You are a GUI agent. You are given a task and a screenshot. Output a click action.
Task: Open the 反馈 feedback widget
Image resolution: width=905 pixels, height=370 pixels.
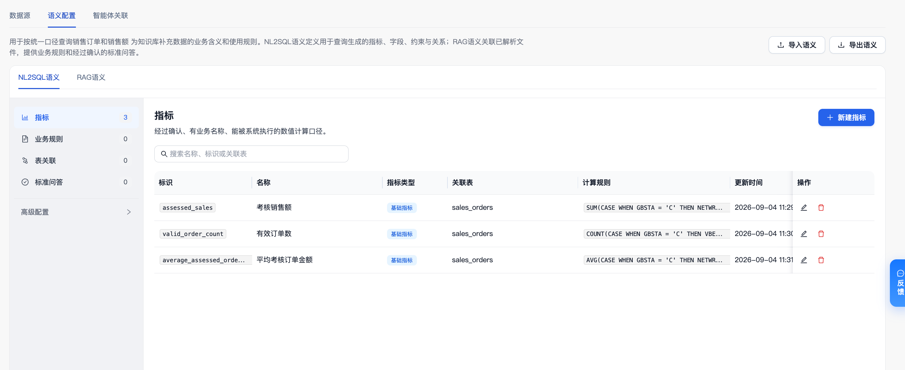pyautogui.click(x=898, y=283)
